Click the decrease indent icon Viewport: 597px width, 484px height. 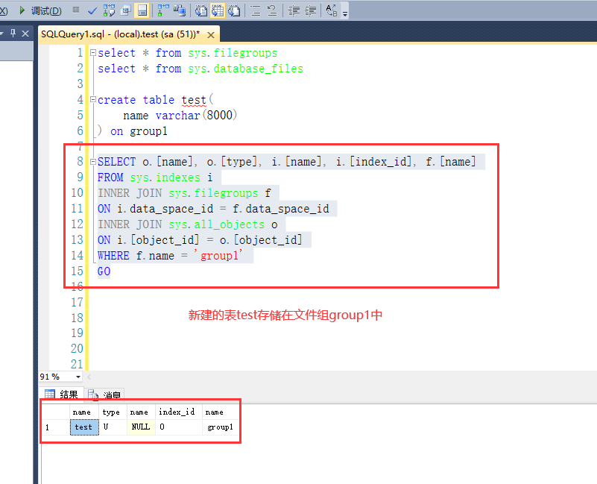[294, 10]
